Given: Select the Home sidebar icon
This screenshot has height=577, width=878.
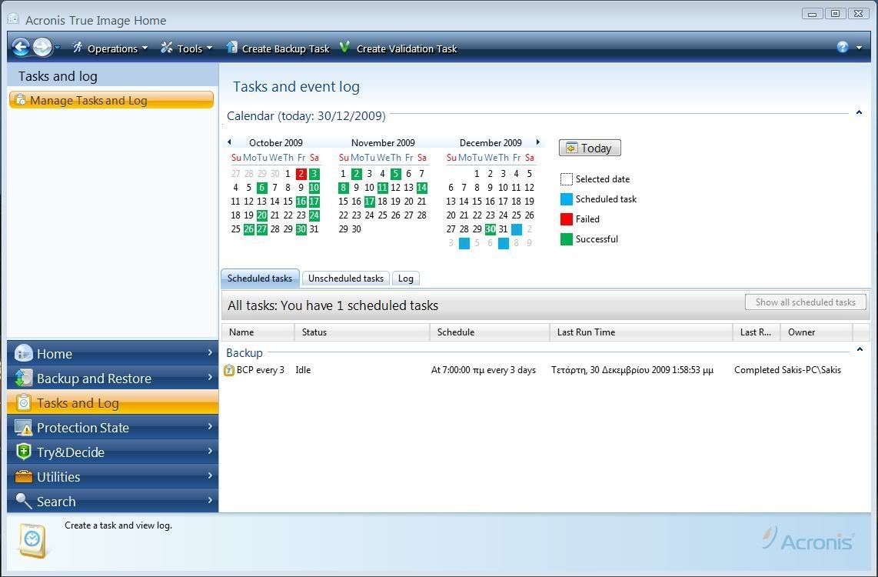Looking at the screenshot, I should (x=22, y=353).
